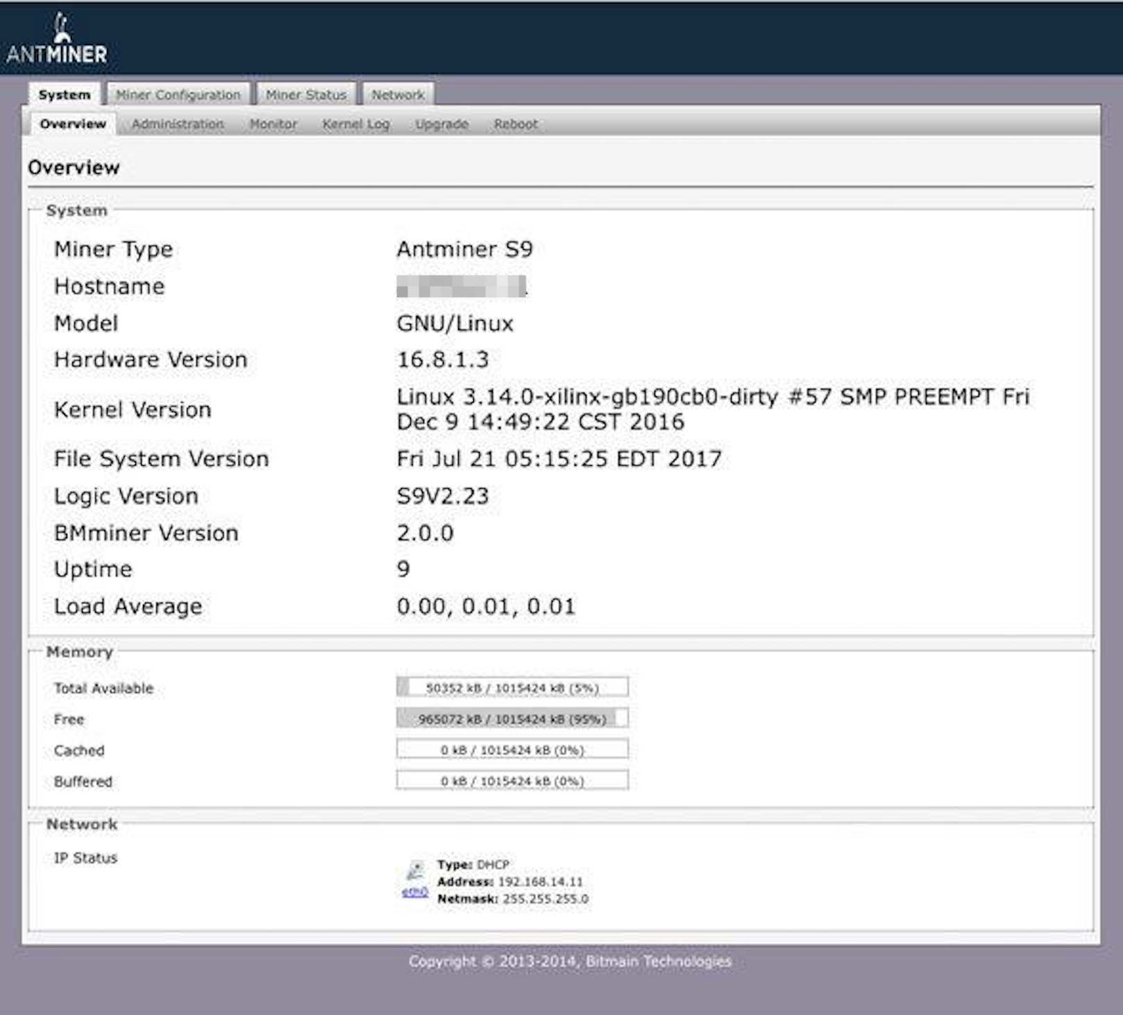The image size is (1123, 1015).
Task: Click the eth0 network interface icon
Action: point(415,871)
